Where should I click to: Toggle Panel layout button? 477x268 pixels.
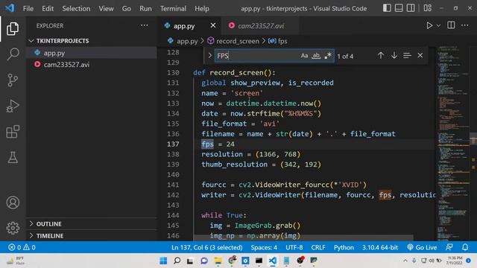click(399, 8)
